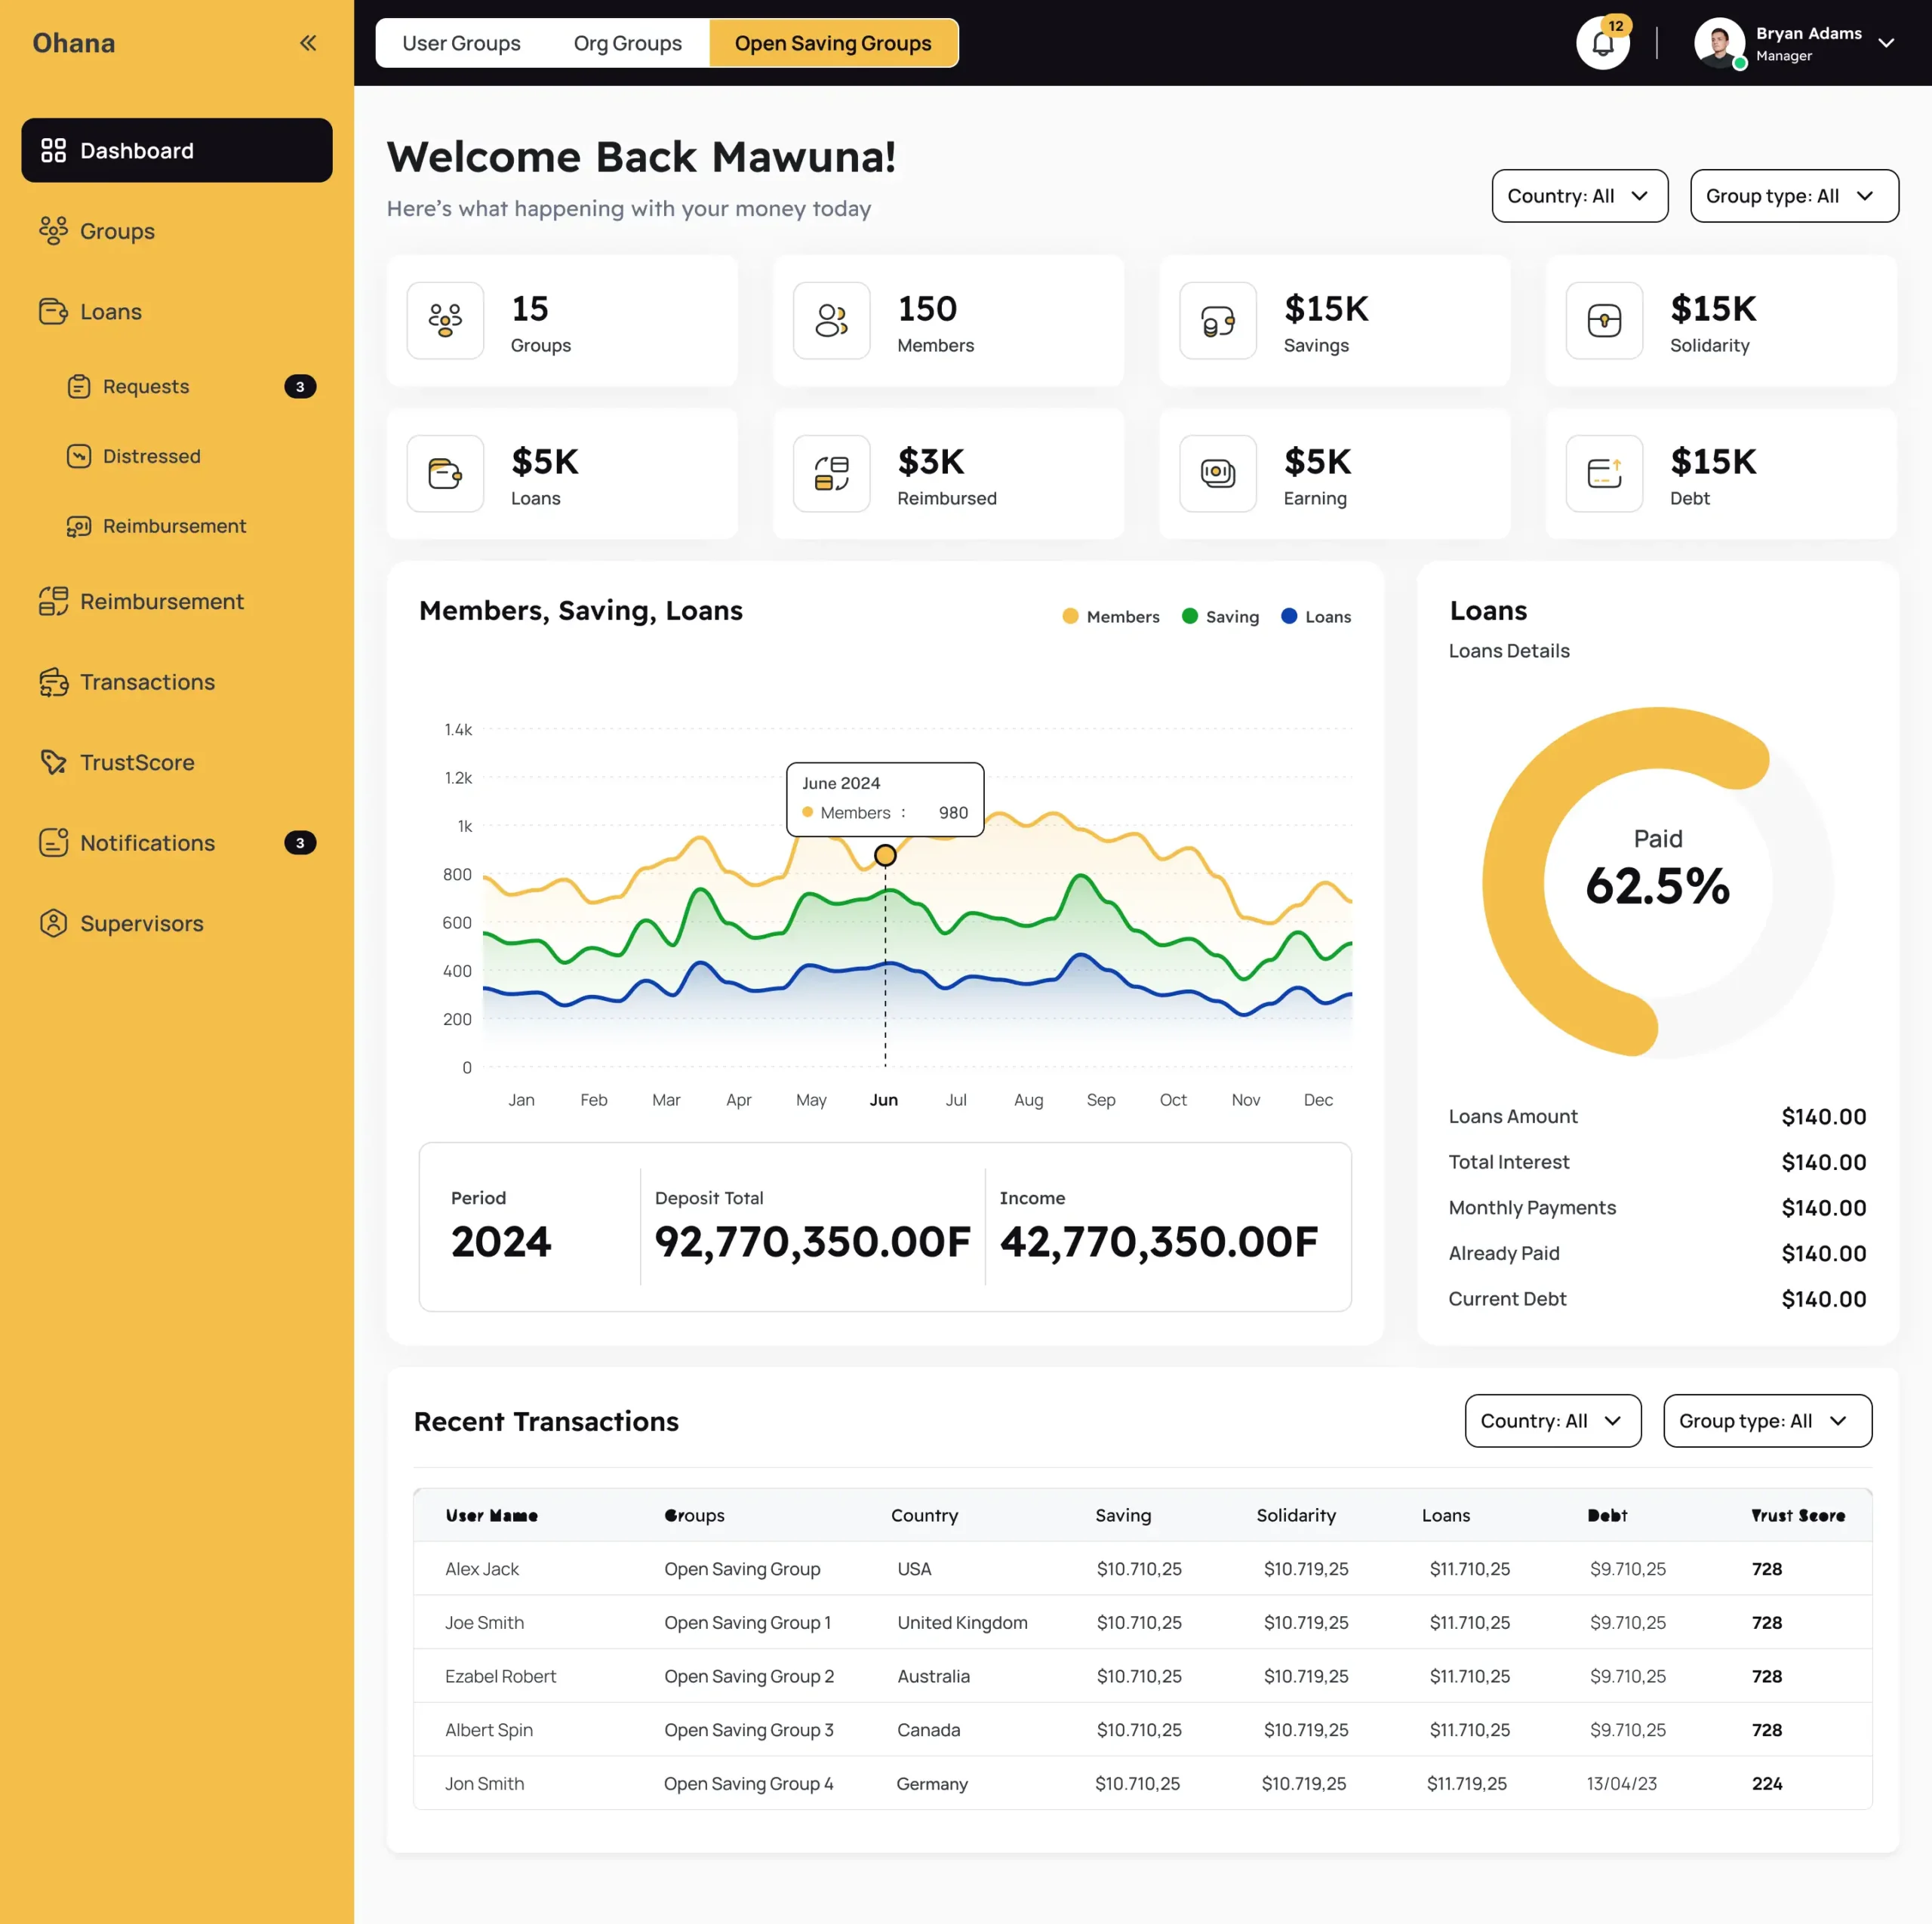Open the notification bell icon
This screenshot has height=1924, width=1932.
click(x=1603, y=42)
